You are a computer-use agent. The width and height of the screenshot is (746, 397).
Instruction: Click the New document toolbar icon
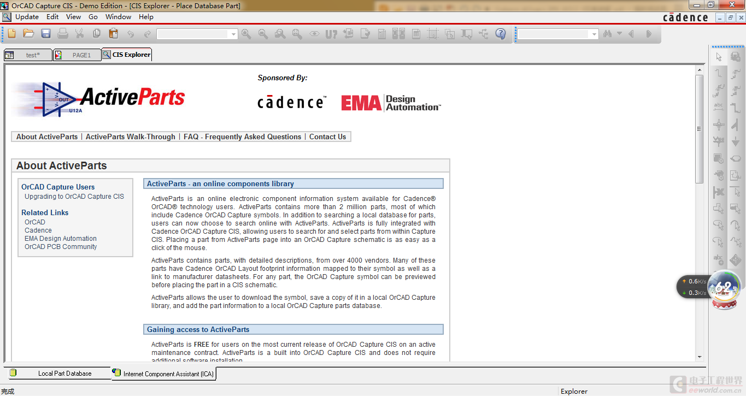click(x=11, y=34)
